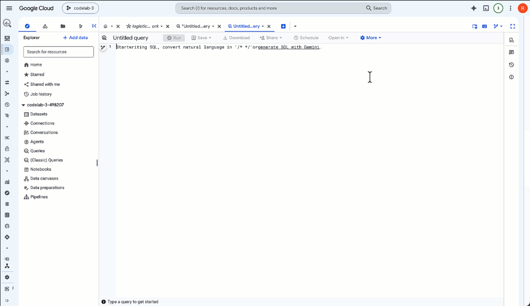Select the Explorer compass tab icon
Screen dimensions: 530x306
pyautogui.click(x=27, y=26)
